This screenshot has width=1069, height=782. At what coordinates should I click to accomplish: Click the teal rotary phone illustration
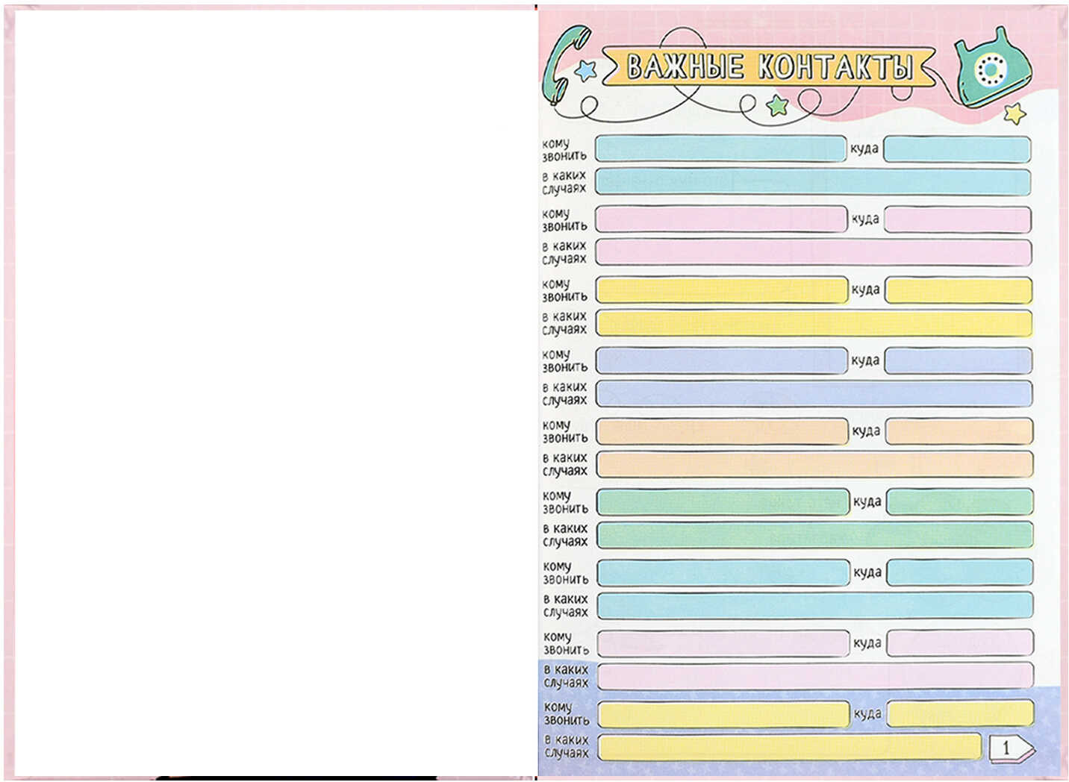(x=991, y=71)
